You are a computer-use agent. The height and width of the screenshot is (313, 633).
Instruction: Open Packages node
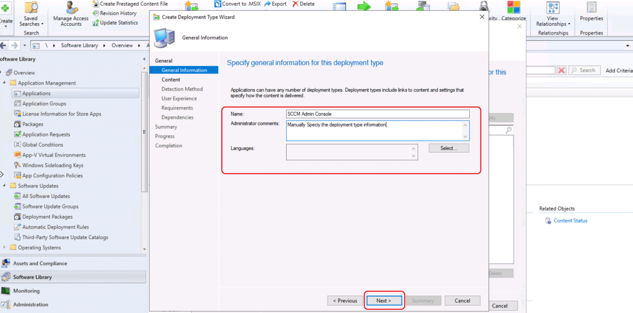[32, 124]
